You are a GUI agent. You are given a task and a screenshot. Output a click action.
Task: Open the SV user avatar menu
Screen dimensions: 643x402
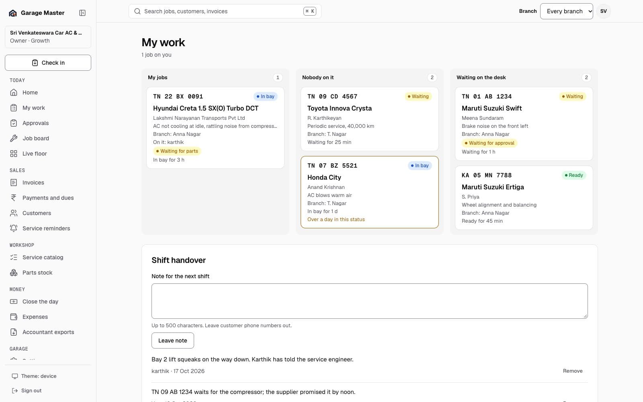pyautogui.click(x=604, y=11)
